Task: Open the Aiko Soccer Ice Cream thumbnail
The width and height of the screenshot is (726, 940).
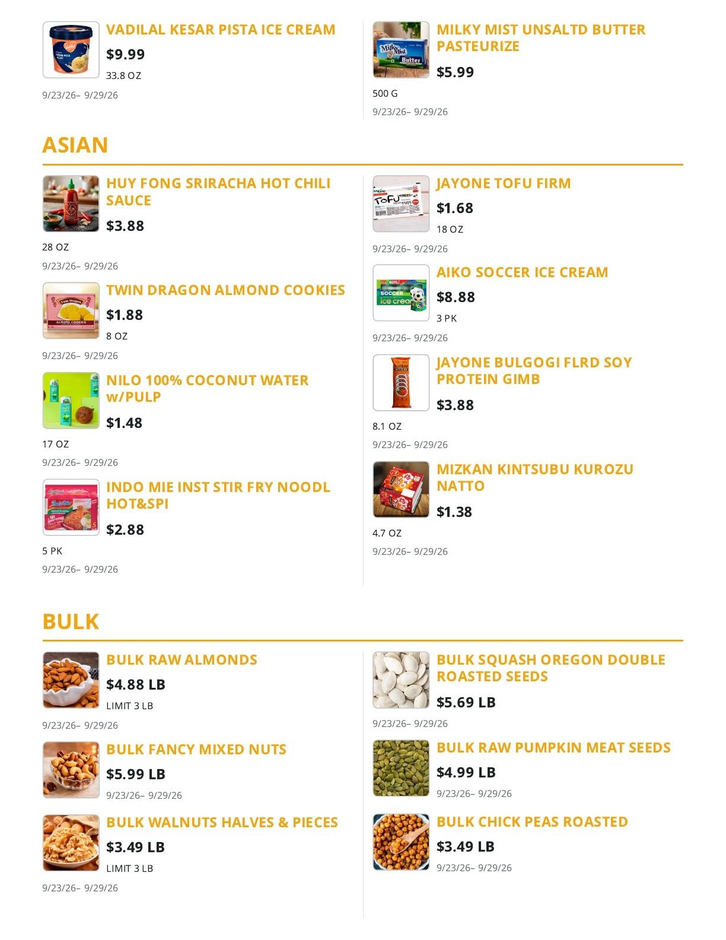Action: [401, 293]
